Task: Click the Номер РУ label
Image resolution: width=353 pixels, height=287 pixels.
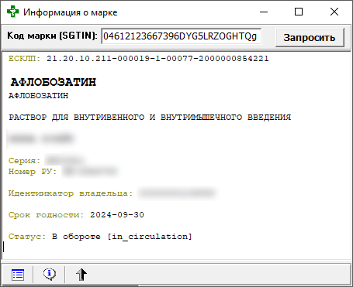Action: pyautogui.click(x=33, y=172)
